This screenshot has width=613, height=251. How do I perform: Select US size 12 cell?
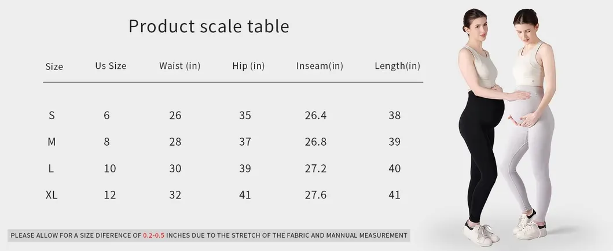[x=110, y=195]
